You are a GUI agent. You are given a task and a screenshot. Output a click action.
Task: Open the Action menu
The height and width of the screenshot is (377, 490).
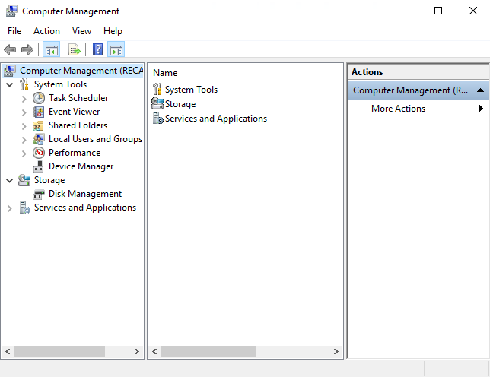click(x=46, y=31)
